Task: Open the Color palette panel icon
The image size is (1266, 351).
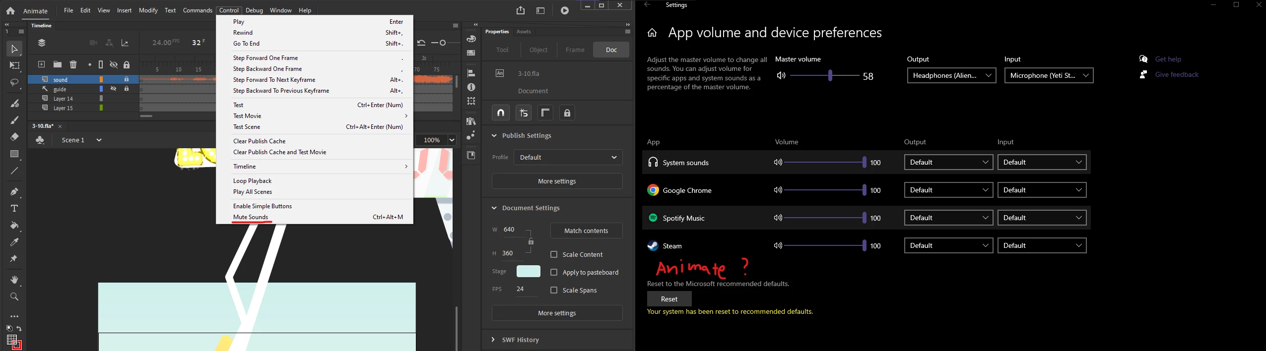Action: (x=471, y=39)
